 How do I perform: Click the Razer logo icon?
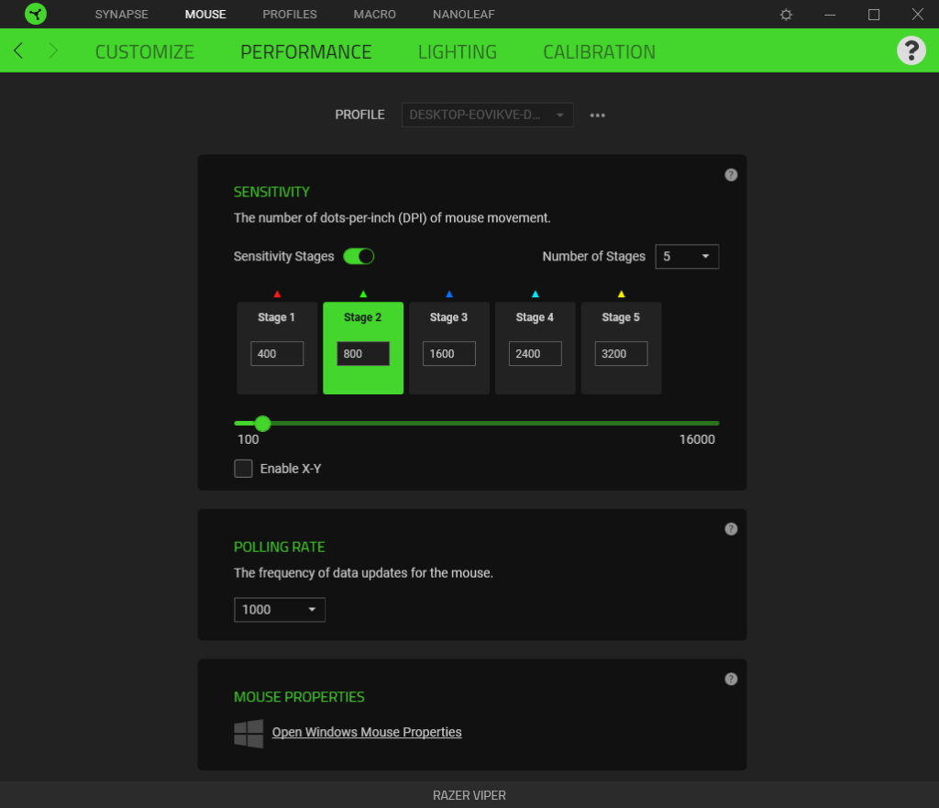click(x=36, y=14)
